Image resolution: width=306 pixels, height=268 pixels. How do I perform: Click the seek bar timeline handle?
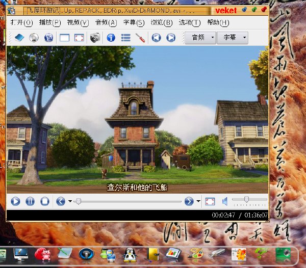79,201
